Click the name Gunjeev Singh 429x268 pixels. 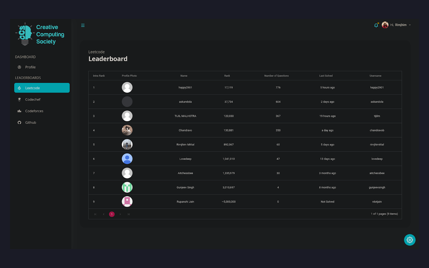[185, 188]
